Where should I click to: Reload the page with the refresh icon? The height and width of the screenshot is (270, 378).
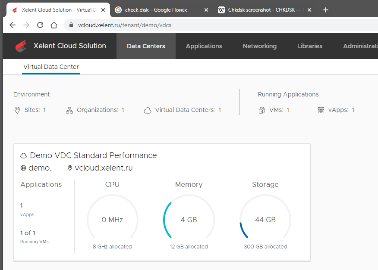(x=40, y=25)
